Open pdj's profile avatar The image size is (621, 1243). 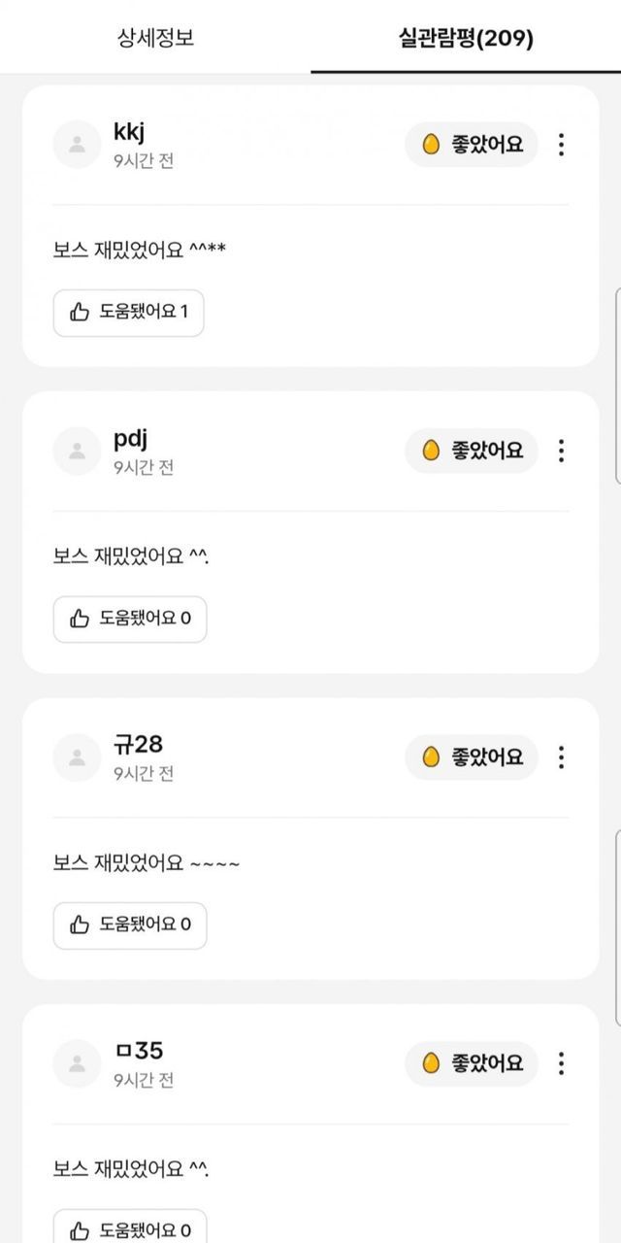(x=78, y=451)
